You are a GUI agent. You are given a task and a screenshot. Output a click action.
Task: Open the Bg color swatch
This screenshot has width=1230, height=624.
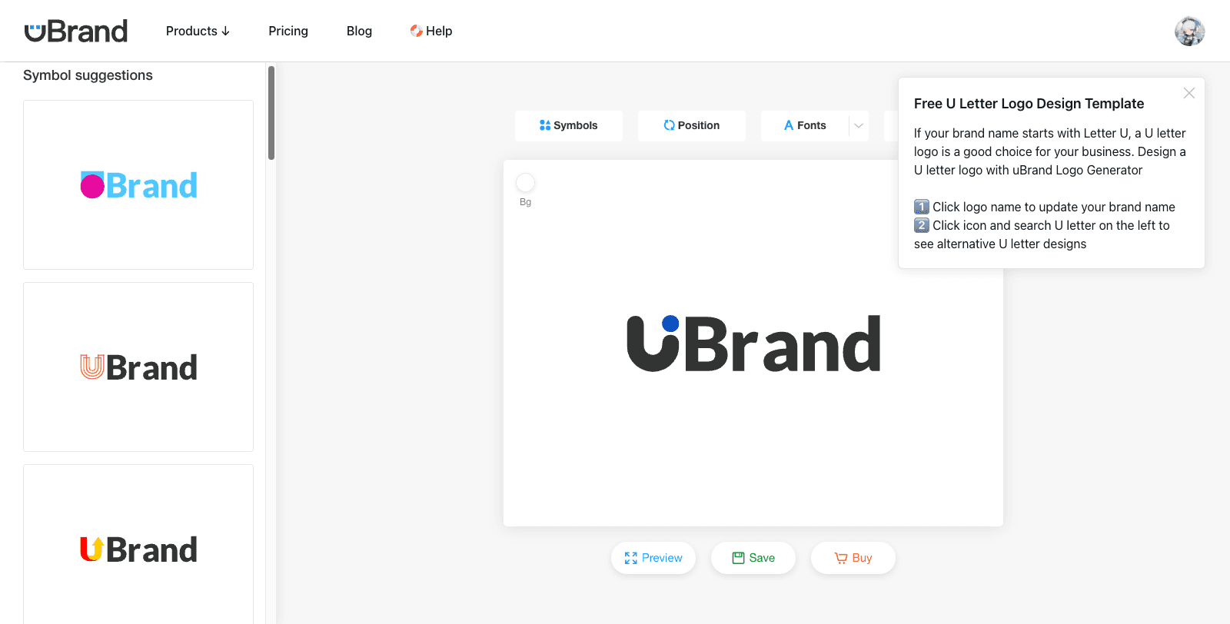525,182
